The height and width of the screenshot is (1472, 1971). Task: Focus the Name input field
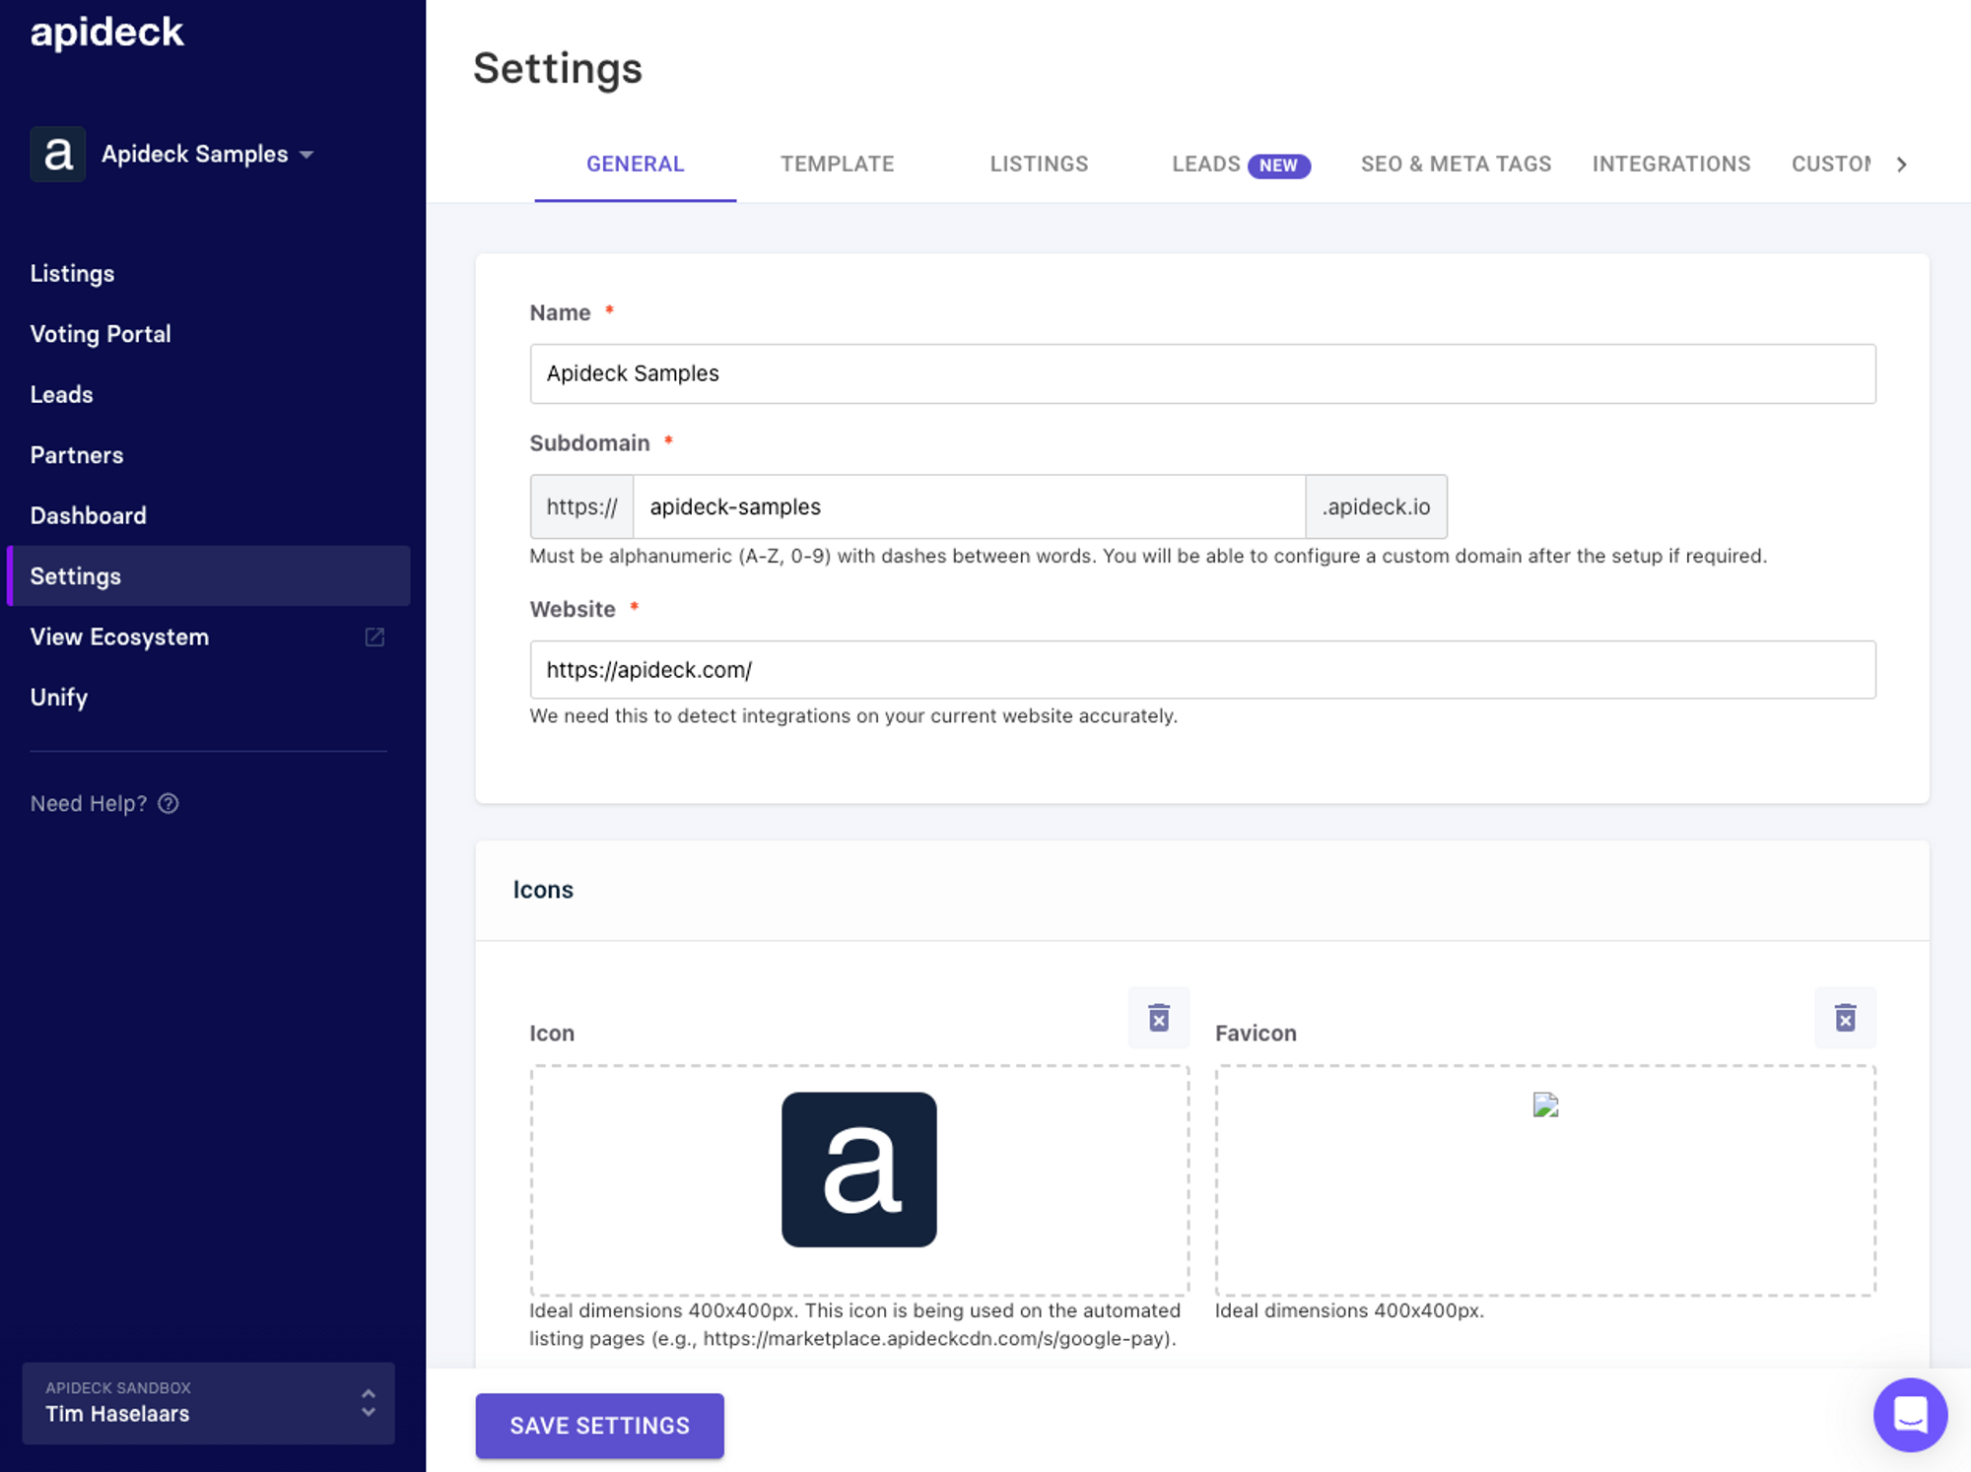pyautogui.click(x=1202, y=373)
